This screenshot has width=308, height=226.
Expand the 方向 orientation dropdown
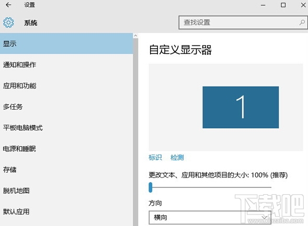[x=210, y=217]
